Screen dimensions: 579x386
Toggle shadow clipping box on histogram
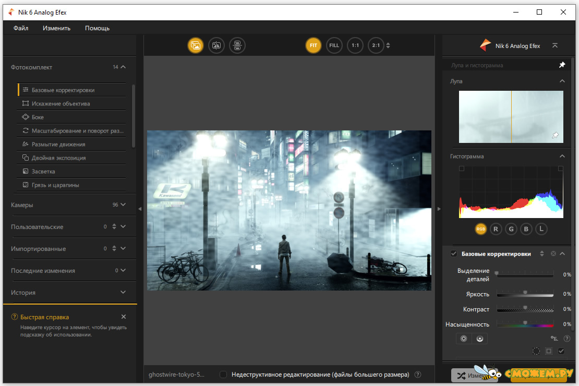(462, 168)
